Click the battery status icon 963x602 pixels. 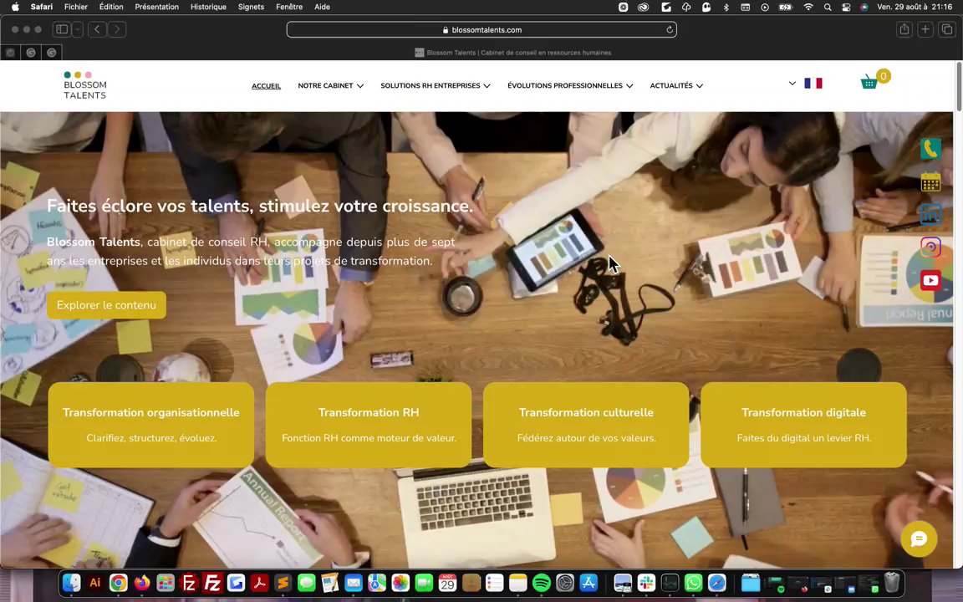coord(786,8)
